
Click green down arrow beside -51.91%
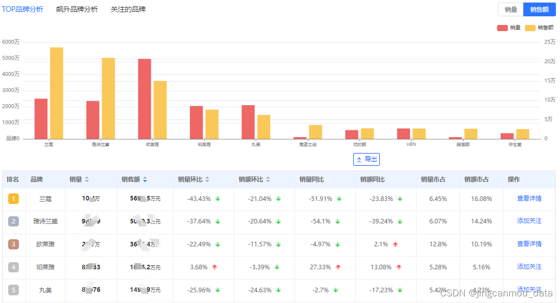(x=339, y=199)
